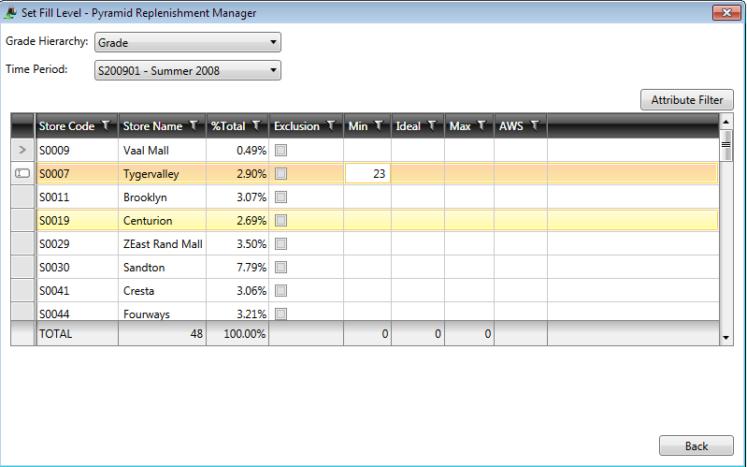Click the 0.49% value for Vaal Mall

(x=251, y=151)
